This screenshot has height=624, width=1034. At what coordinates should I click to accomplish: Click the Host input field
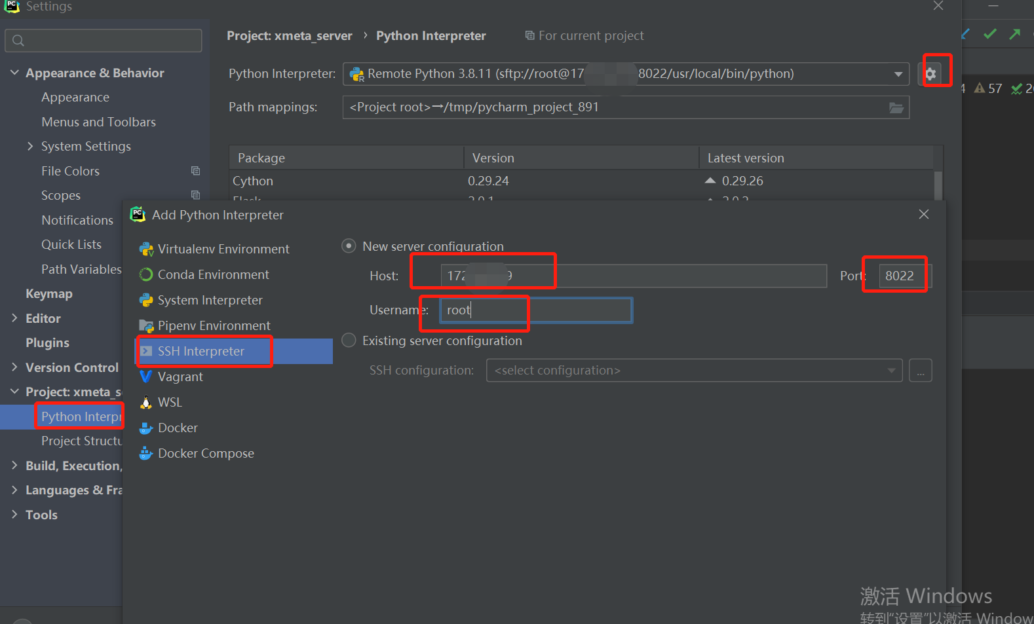(x=633, y=276)
